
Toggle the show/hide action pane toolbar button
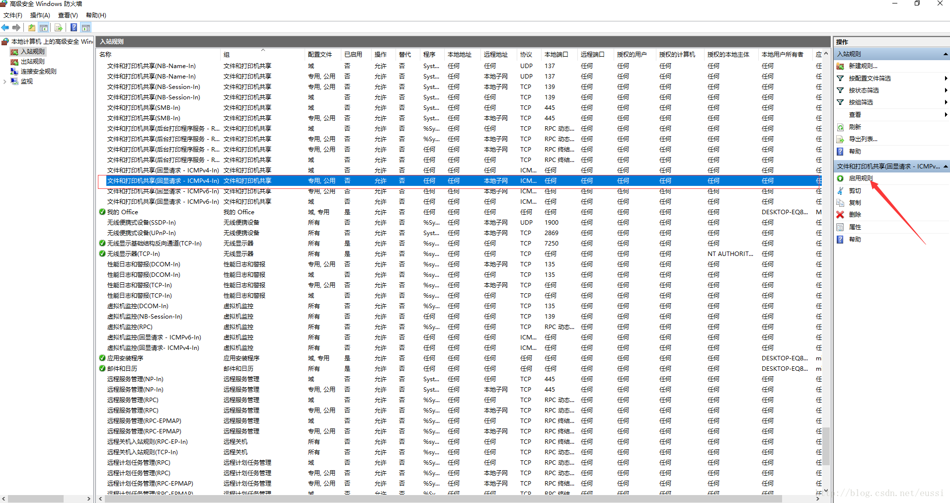click(x=86, y=28)
